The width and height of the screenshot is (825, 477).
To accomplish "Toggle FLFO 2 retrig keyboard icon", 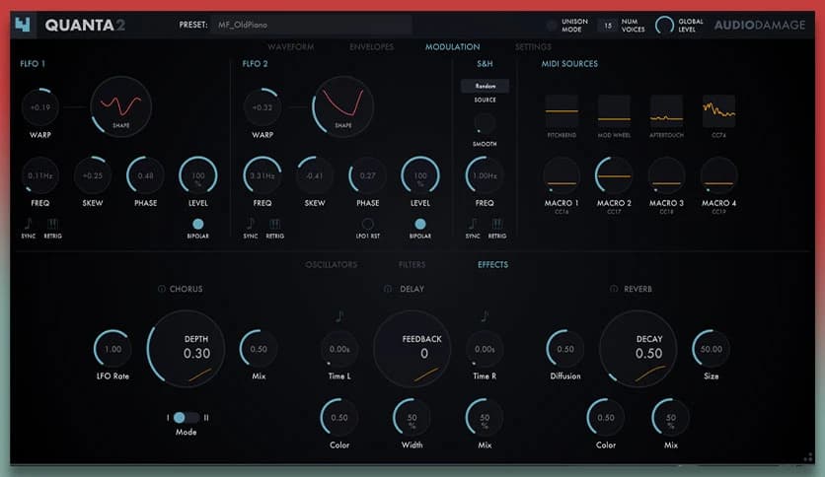I will point(274,225).
